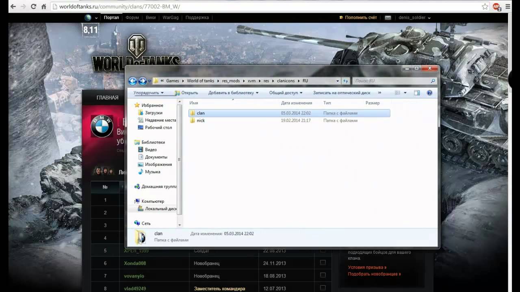Open view options dropdown arrow
Screen dimensions: 520x292
tap(405, 93)
